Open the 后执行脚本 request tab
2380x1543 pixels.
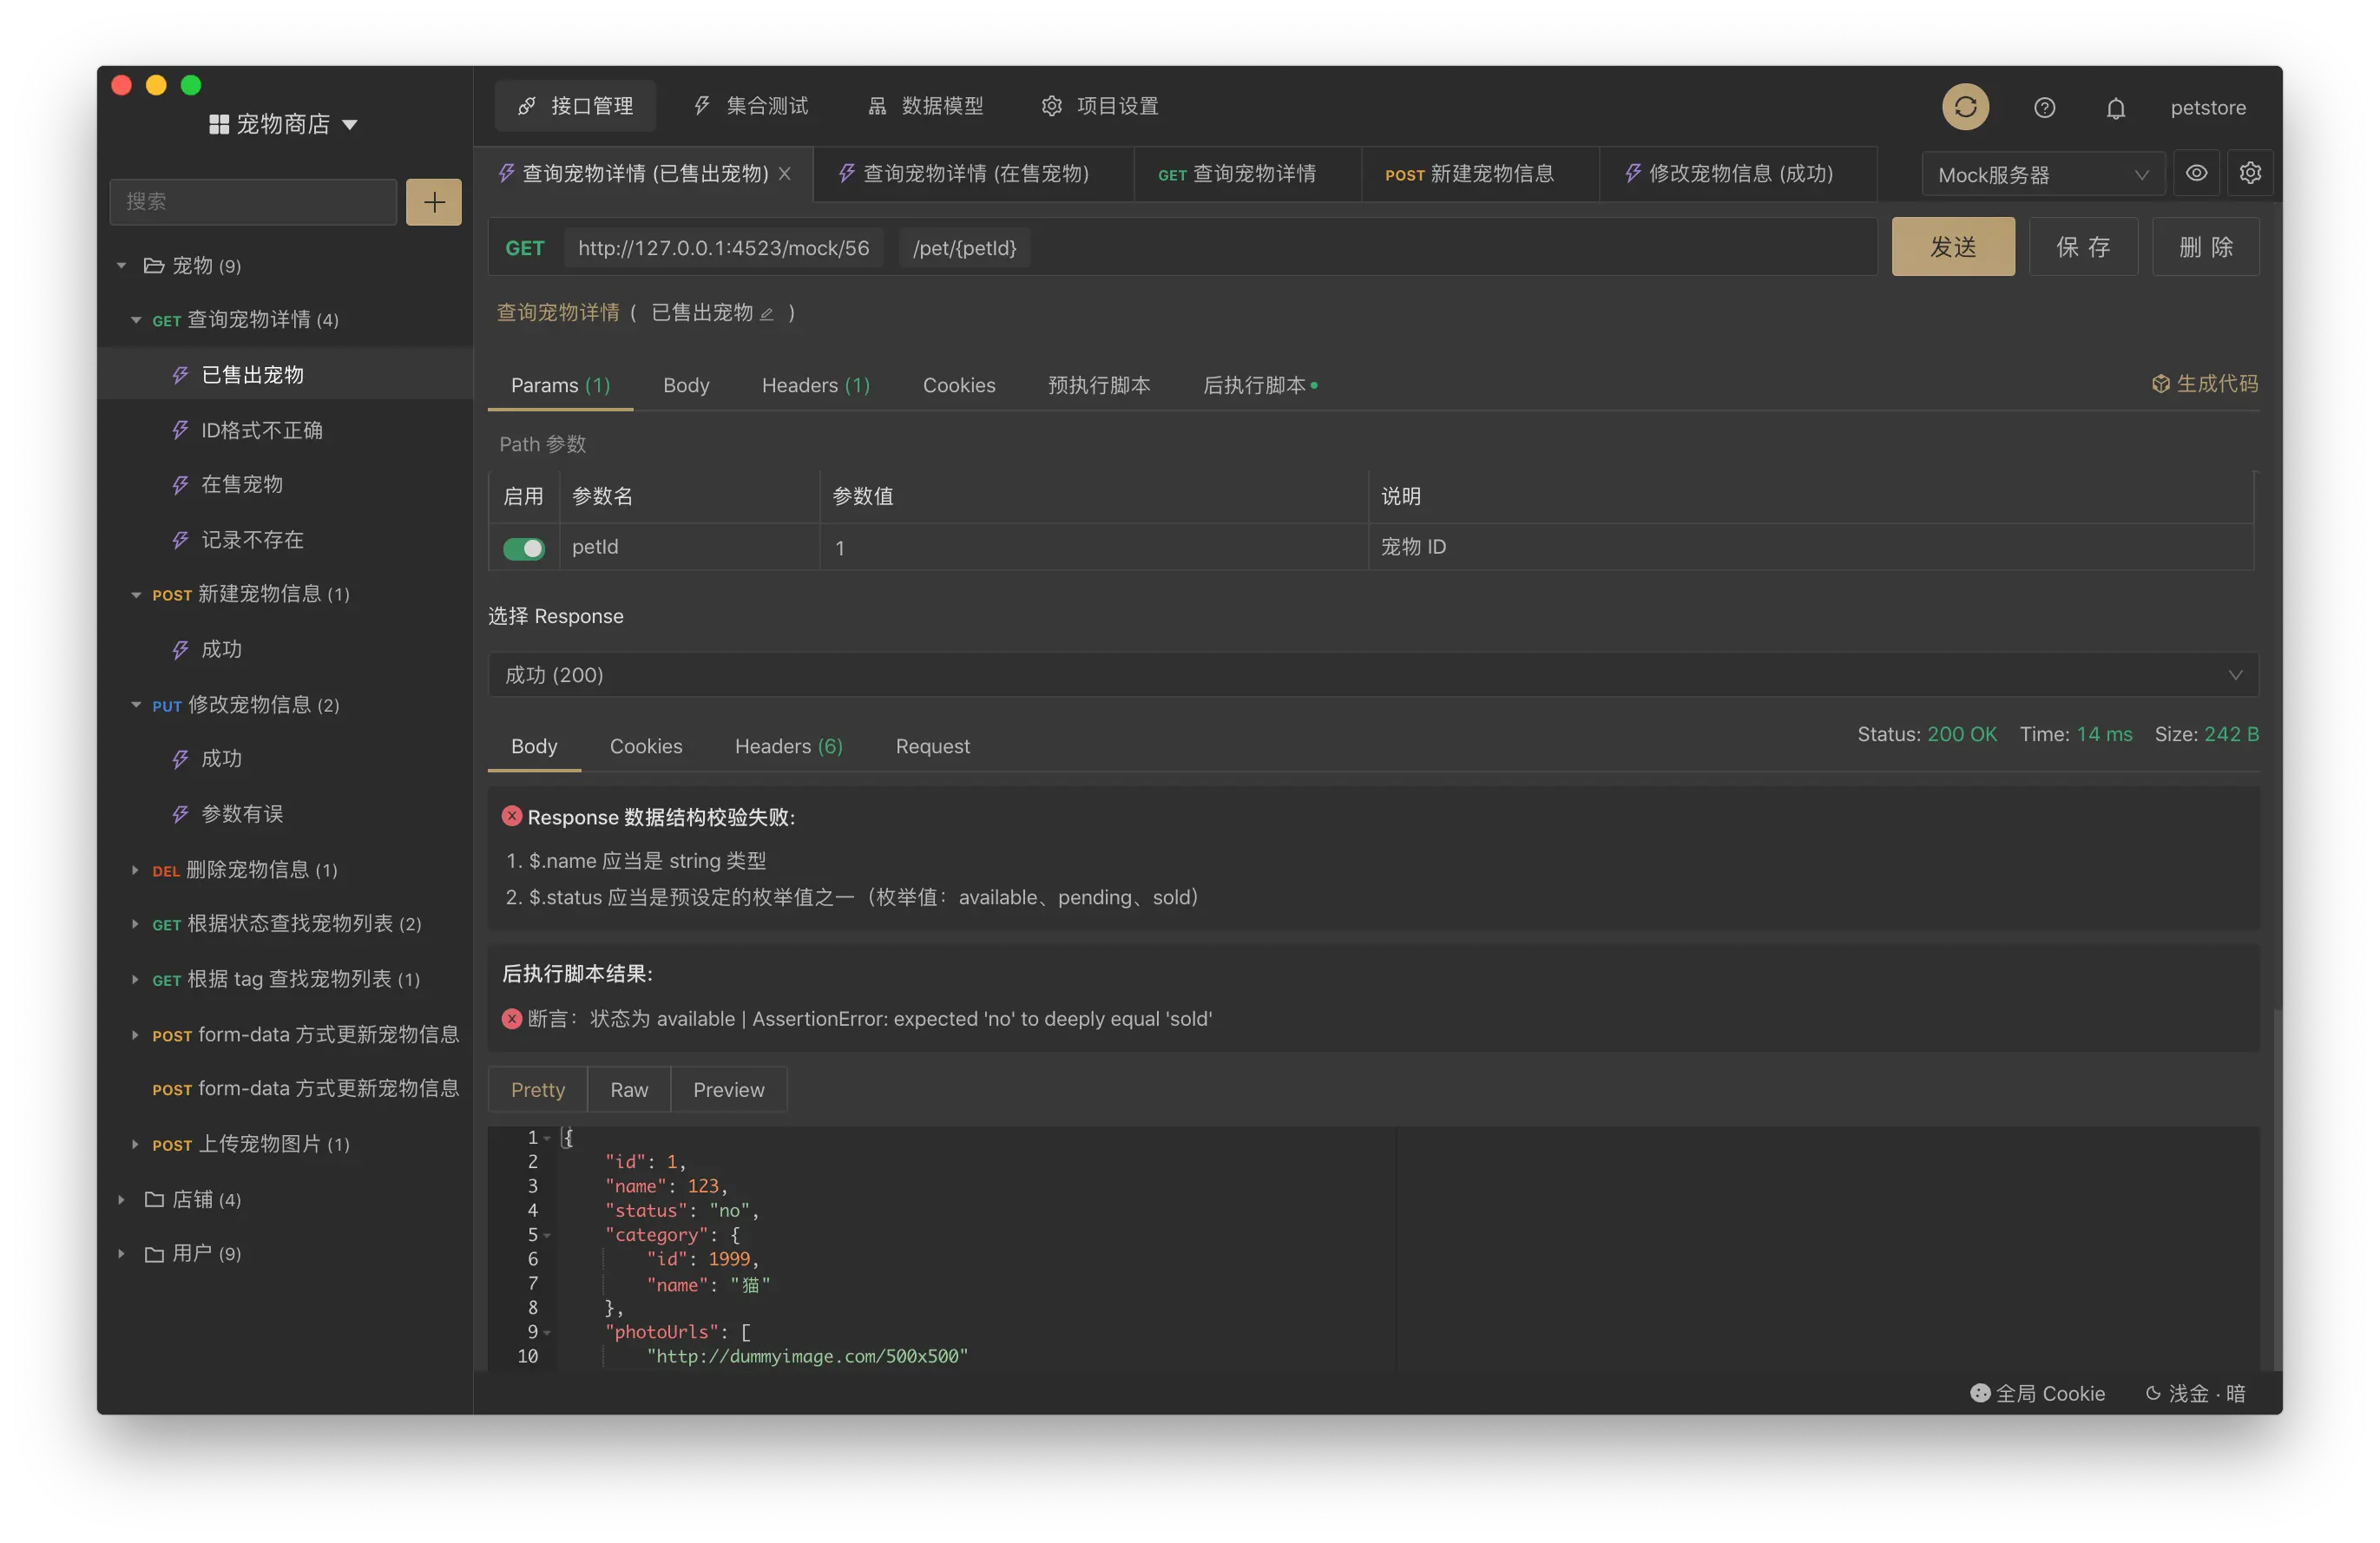[x=1257, y=385]
